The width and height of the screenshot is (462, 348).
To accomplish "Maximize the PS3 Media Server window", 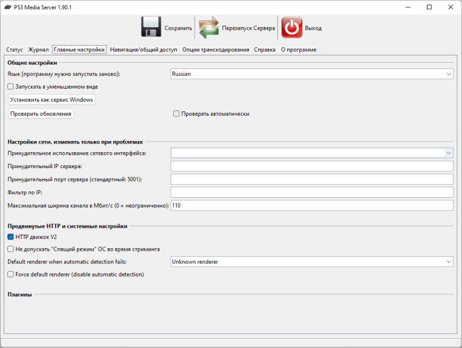I will 429,7.
